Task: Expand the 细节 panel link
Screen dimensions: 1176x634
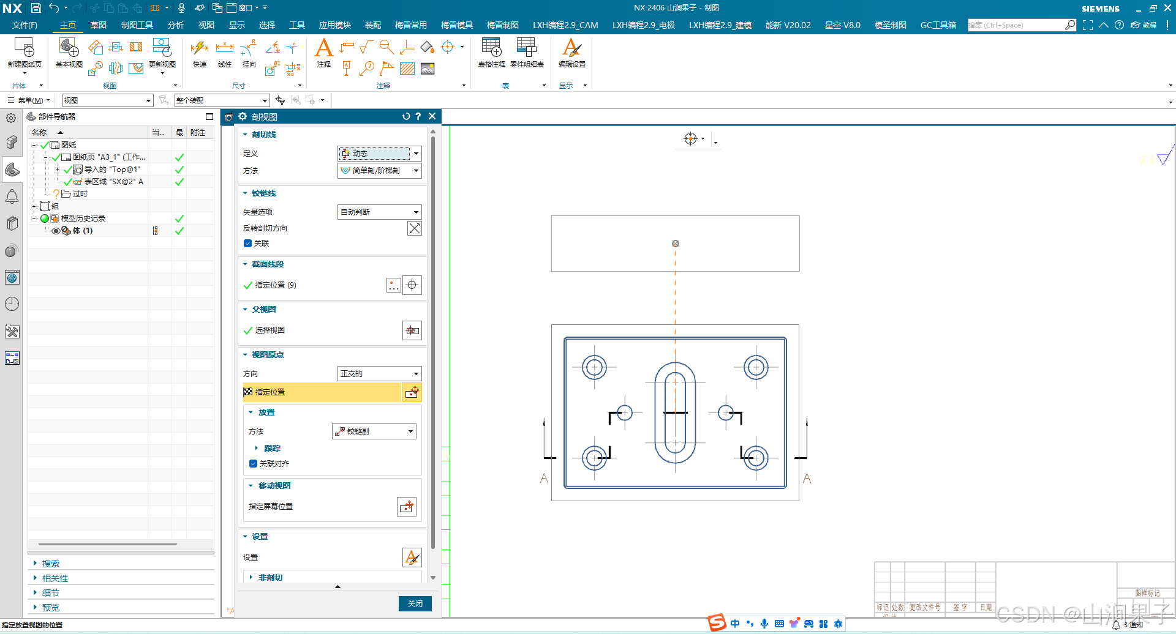Action: (x=50, y=594)
